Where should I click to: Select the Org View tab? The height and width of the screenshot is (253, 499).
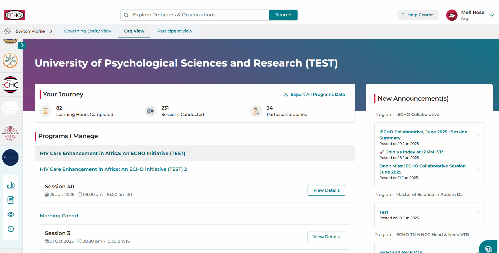(134, 31)
